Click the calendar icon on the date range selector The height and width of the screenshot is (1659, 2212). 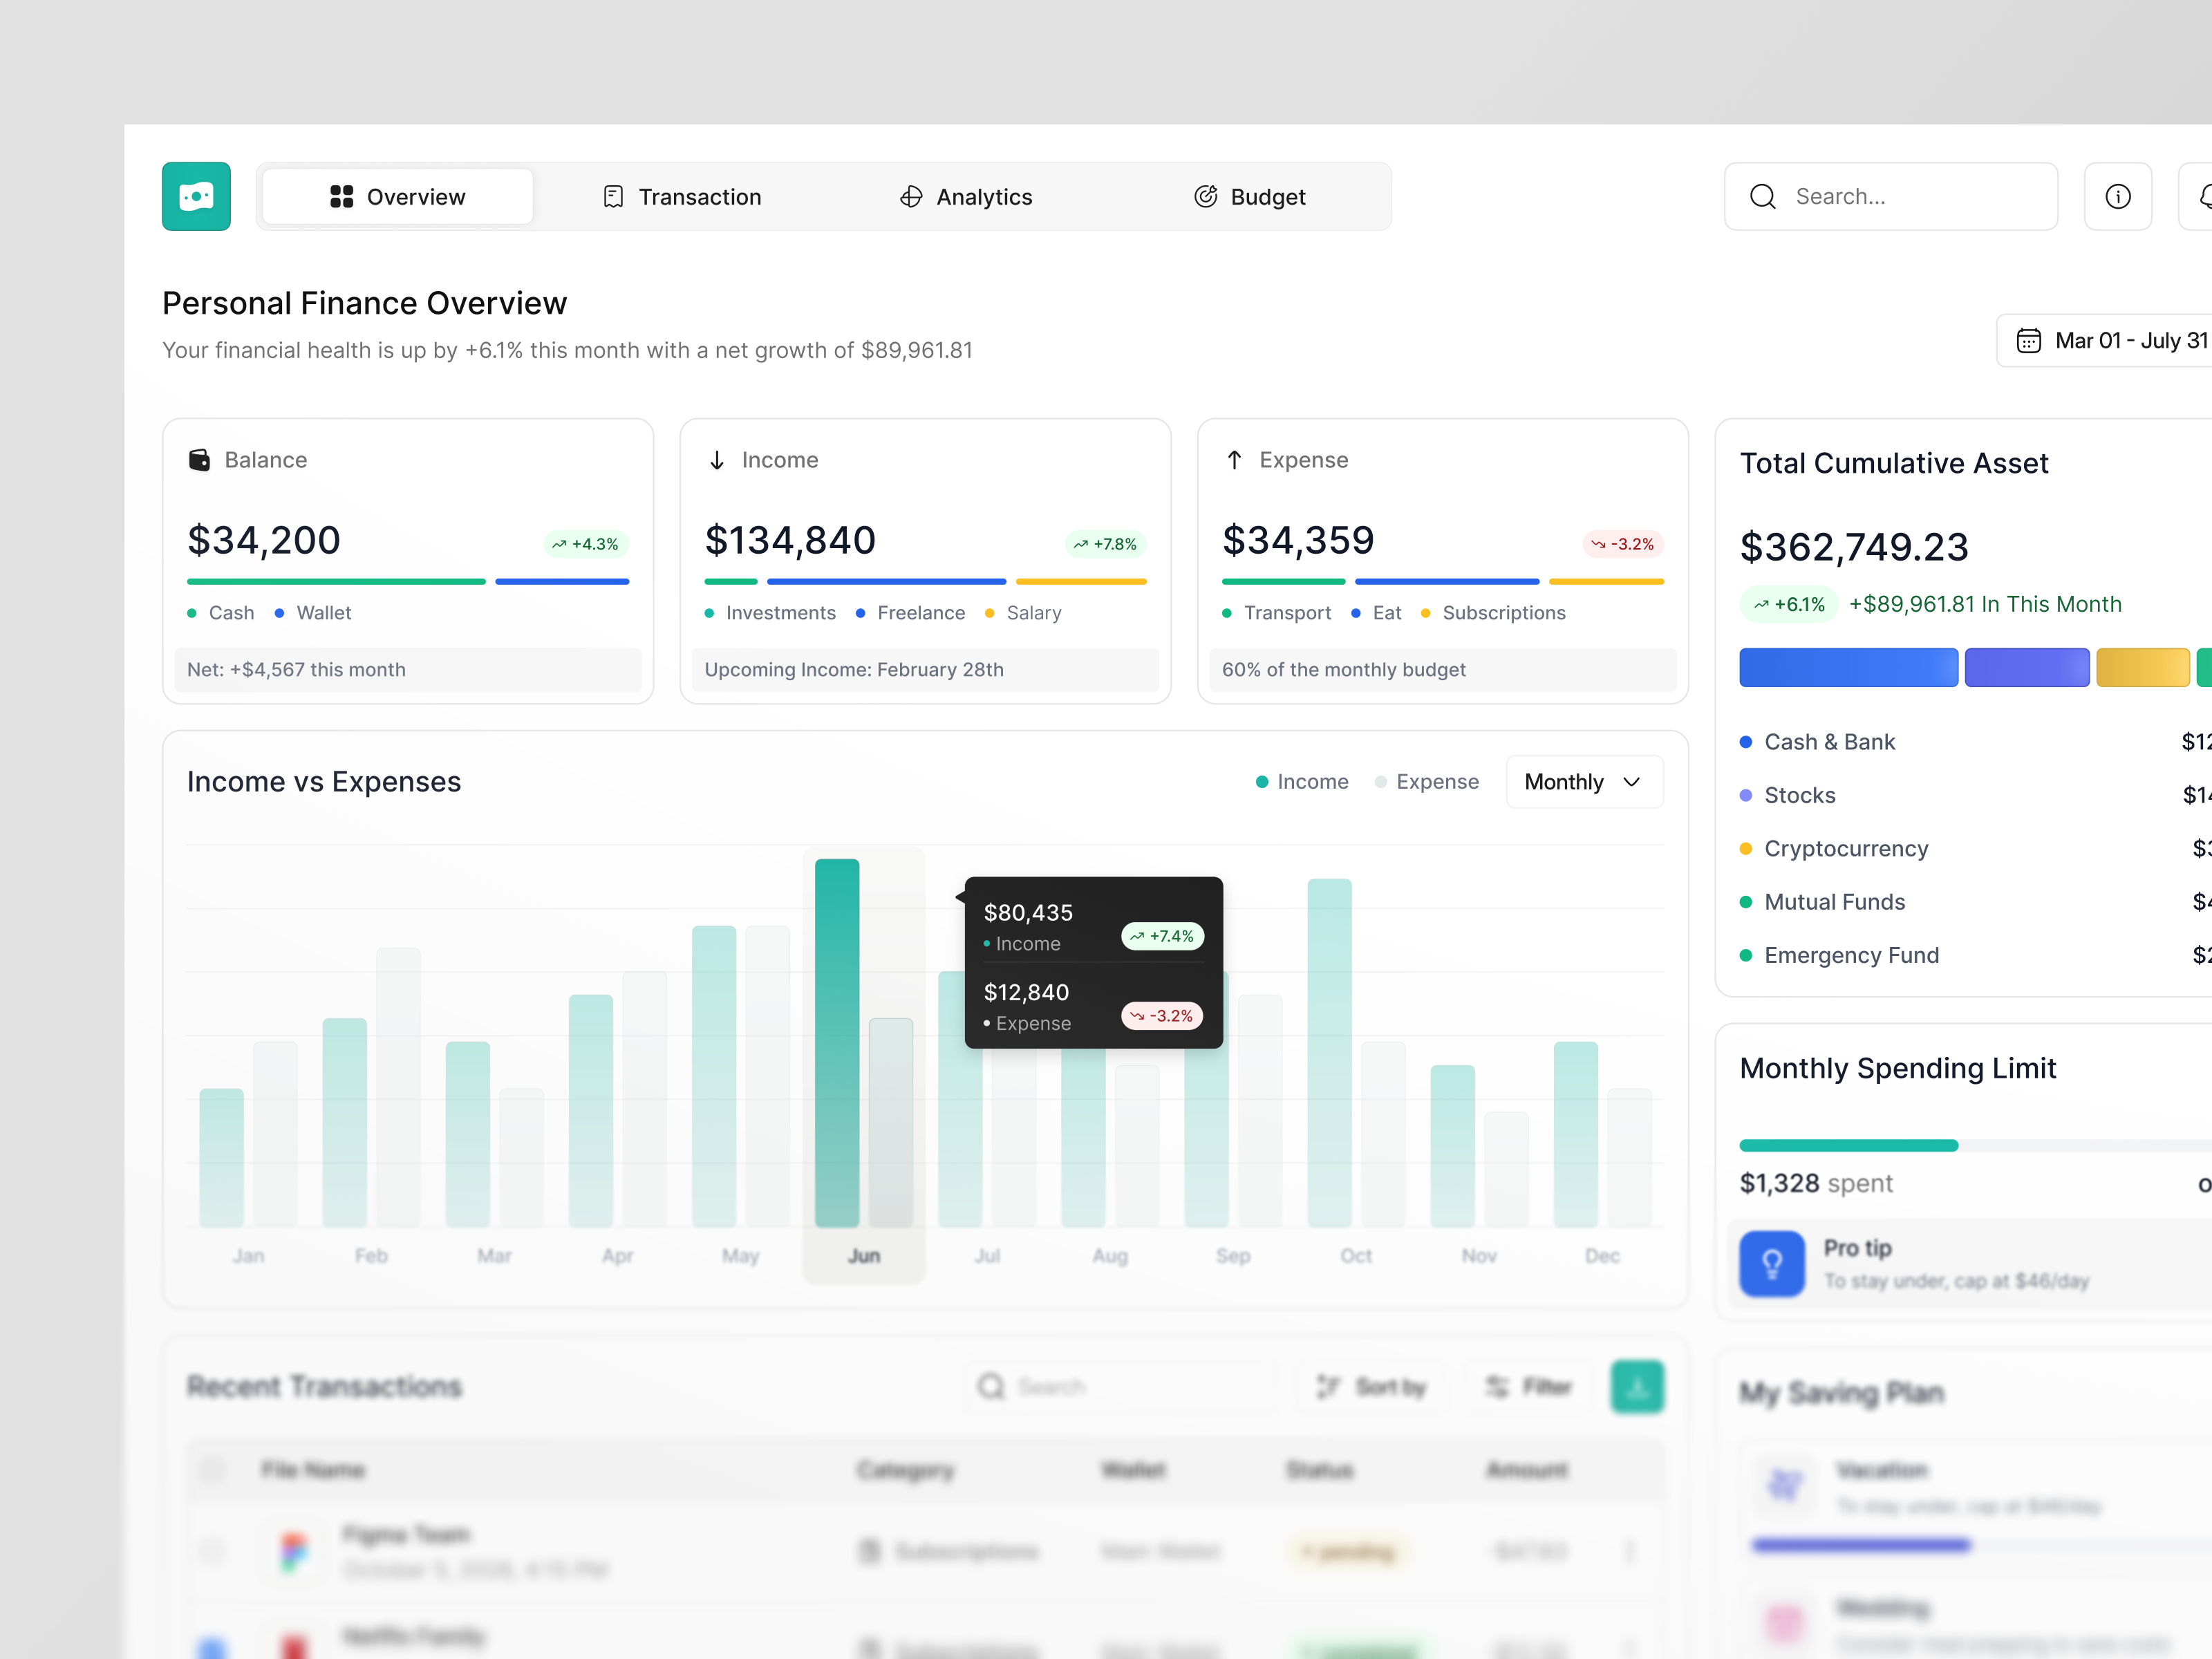(2029, 340)
